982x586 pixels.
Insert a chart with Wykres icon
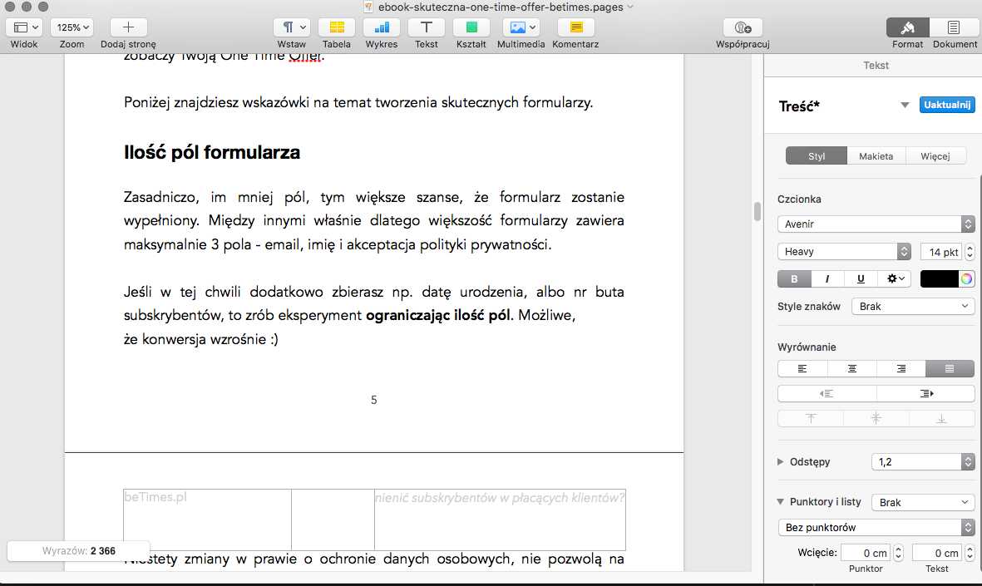[382, 27]
